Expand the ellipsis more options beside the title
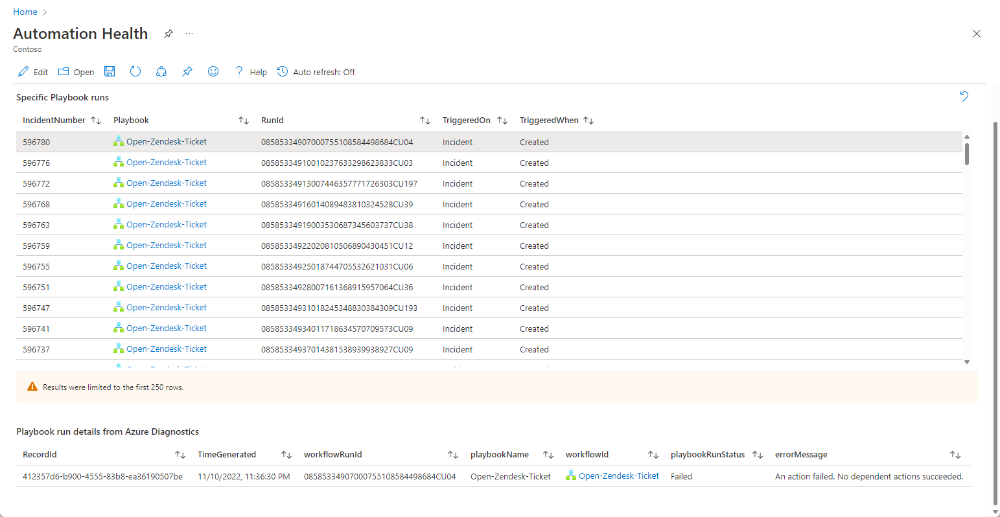This screenshot has height=517, width=1000. pyautogui.click(x=189, y=34)
